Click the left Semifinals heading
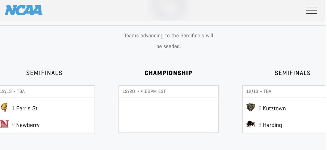The width and height of the screenshot is (327, 150). 44,73
